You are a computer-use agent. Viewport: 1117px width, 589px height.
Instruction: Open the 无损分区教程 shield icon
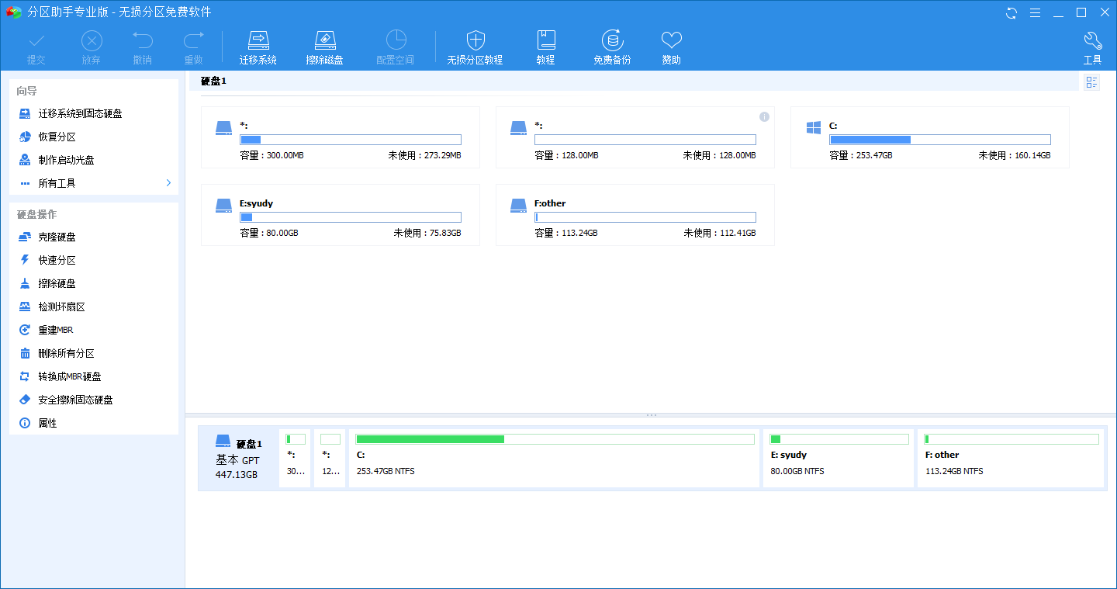point(476,41)
